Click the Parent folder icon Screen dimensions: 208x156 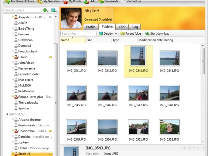pos(122,34)
